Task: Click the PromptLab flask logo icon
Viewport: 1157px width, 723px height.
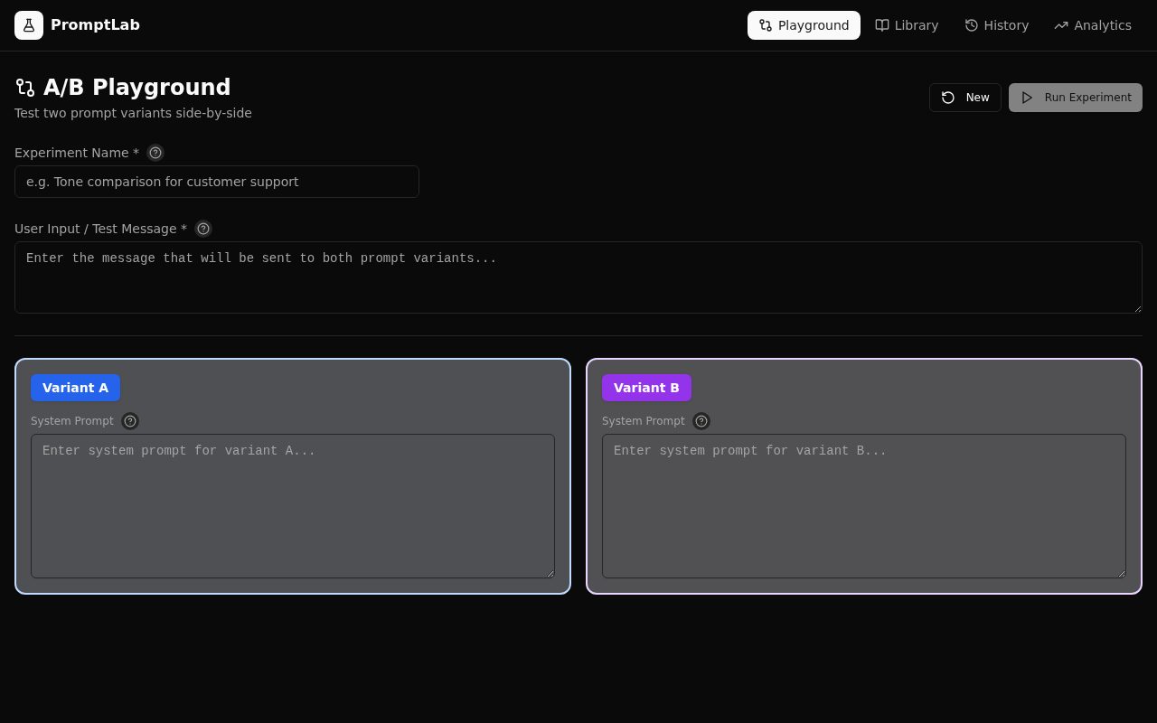Action: [x=29, y=25]
